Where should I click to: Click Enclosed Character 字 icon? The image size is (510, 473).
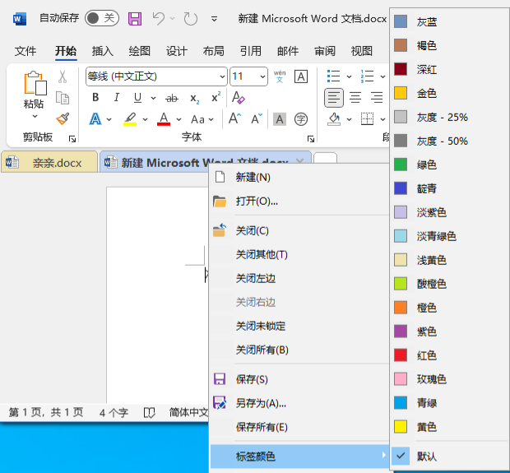(x=301, y=119)
